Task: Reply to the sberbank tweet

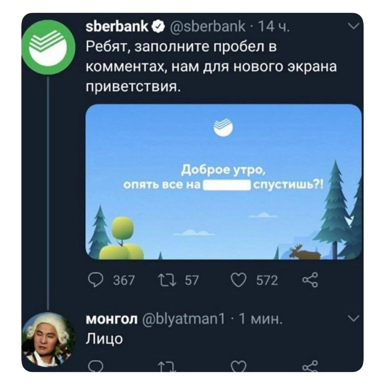Action: (96, 280)
